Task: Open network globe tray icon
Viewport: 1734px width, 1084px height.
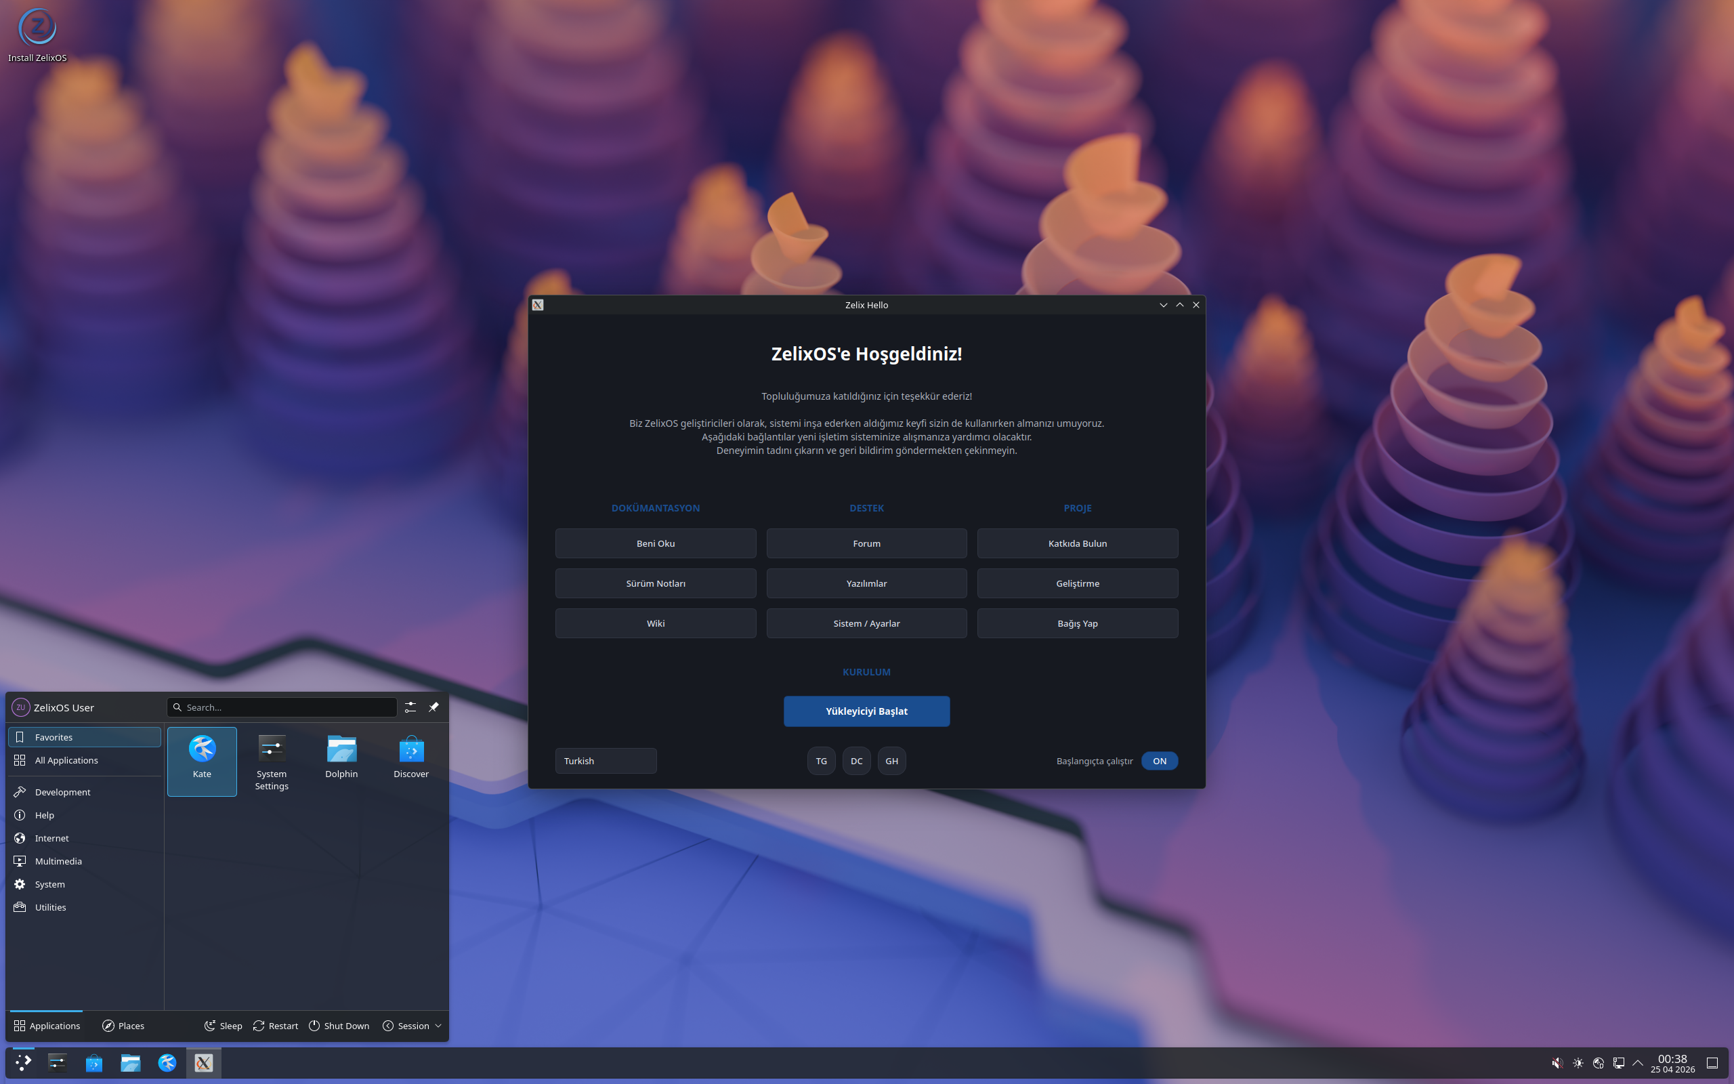Action: pos(1598,1063)
